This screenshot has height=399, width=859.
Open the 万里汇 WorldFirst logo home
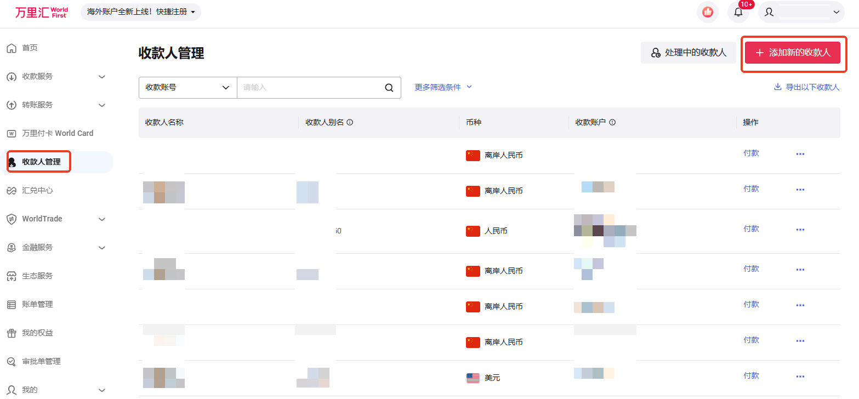pos(42,12)
